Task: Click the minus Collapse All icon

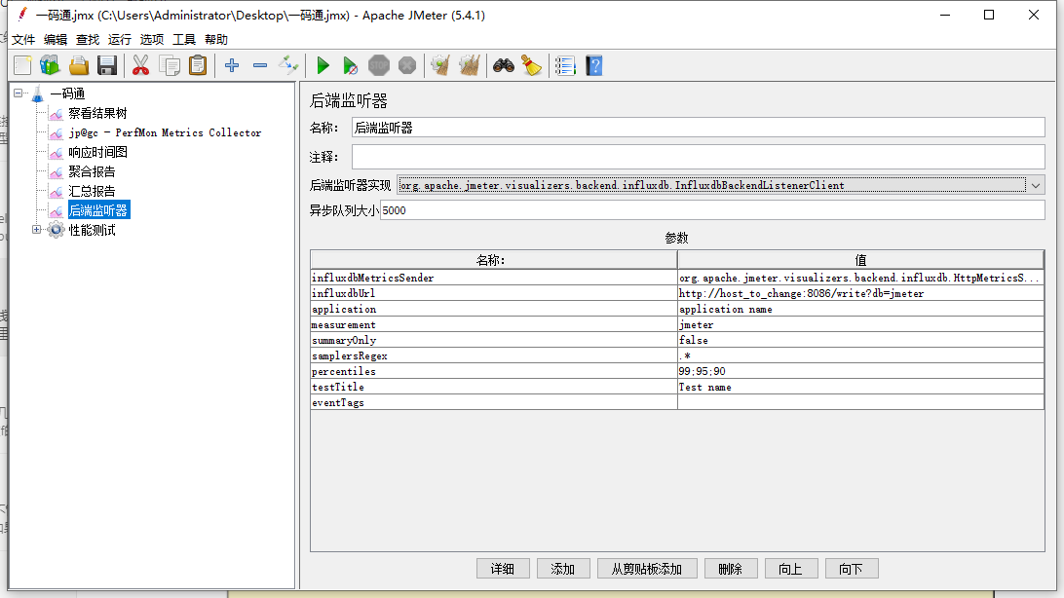Action: pos(260,66)
